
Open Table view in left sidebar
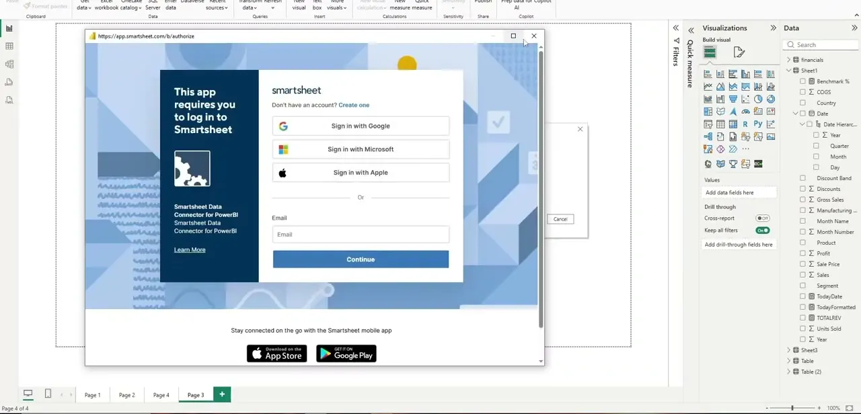pos(9,46)
